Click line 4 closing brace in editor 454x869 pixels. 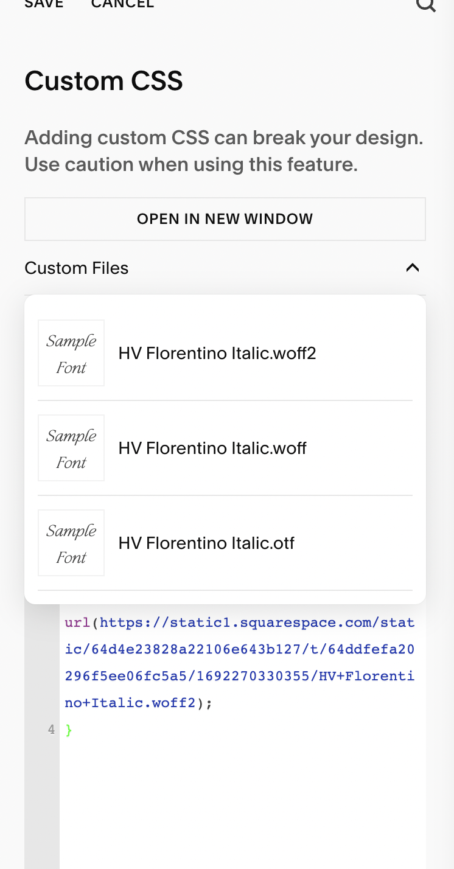69,730
